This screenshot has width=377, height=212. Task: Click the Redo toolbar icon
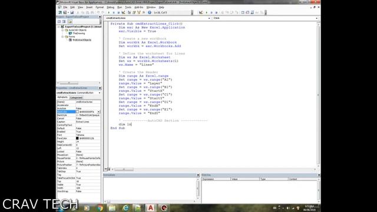click(103, 12)
